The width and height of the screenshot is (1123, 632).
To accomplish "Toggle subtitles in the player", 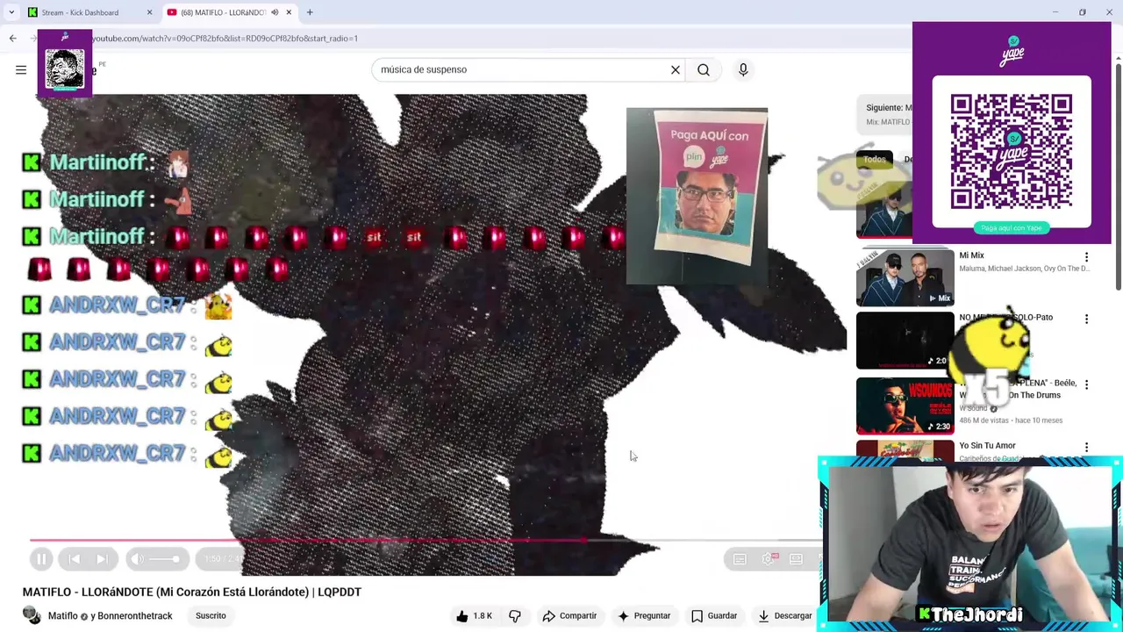I will click(x=740, y=559).
